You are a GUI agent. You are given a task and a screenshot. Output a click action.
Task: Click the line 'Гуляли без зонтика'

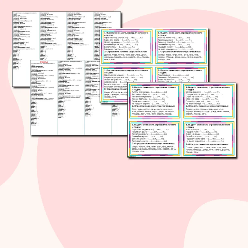click(149, 92)
